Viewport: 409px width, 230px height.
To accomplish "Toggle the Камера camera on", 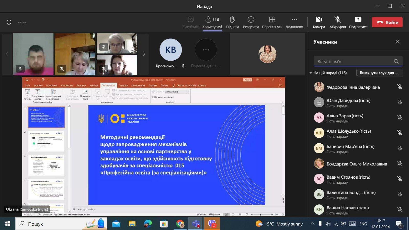I will (319, 20).
